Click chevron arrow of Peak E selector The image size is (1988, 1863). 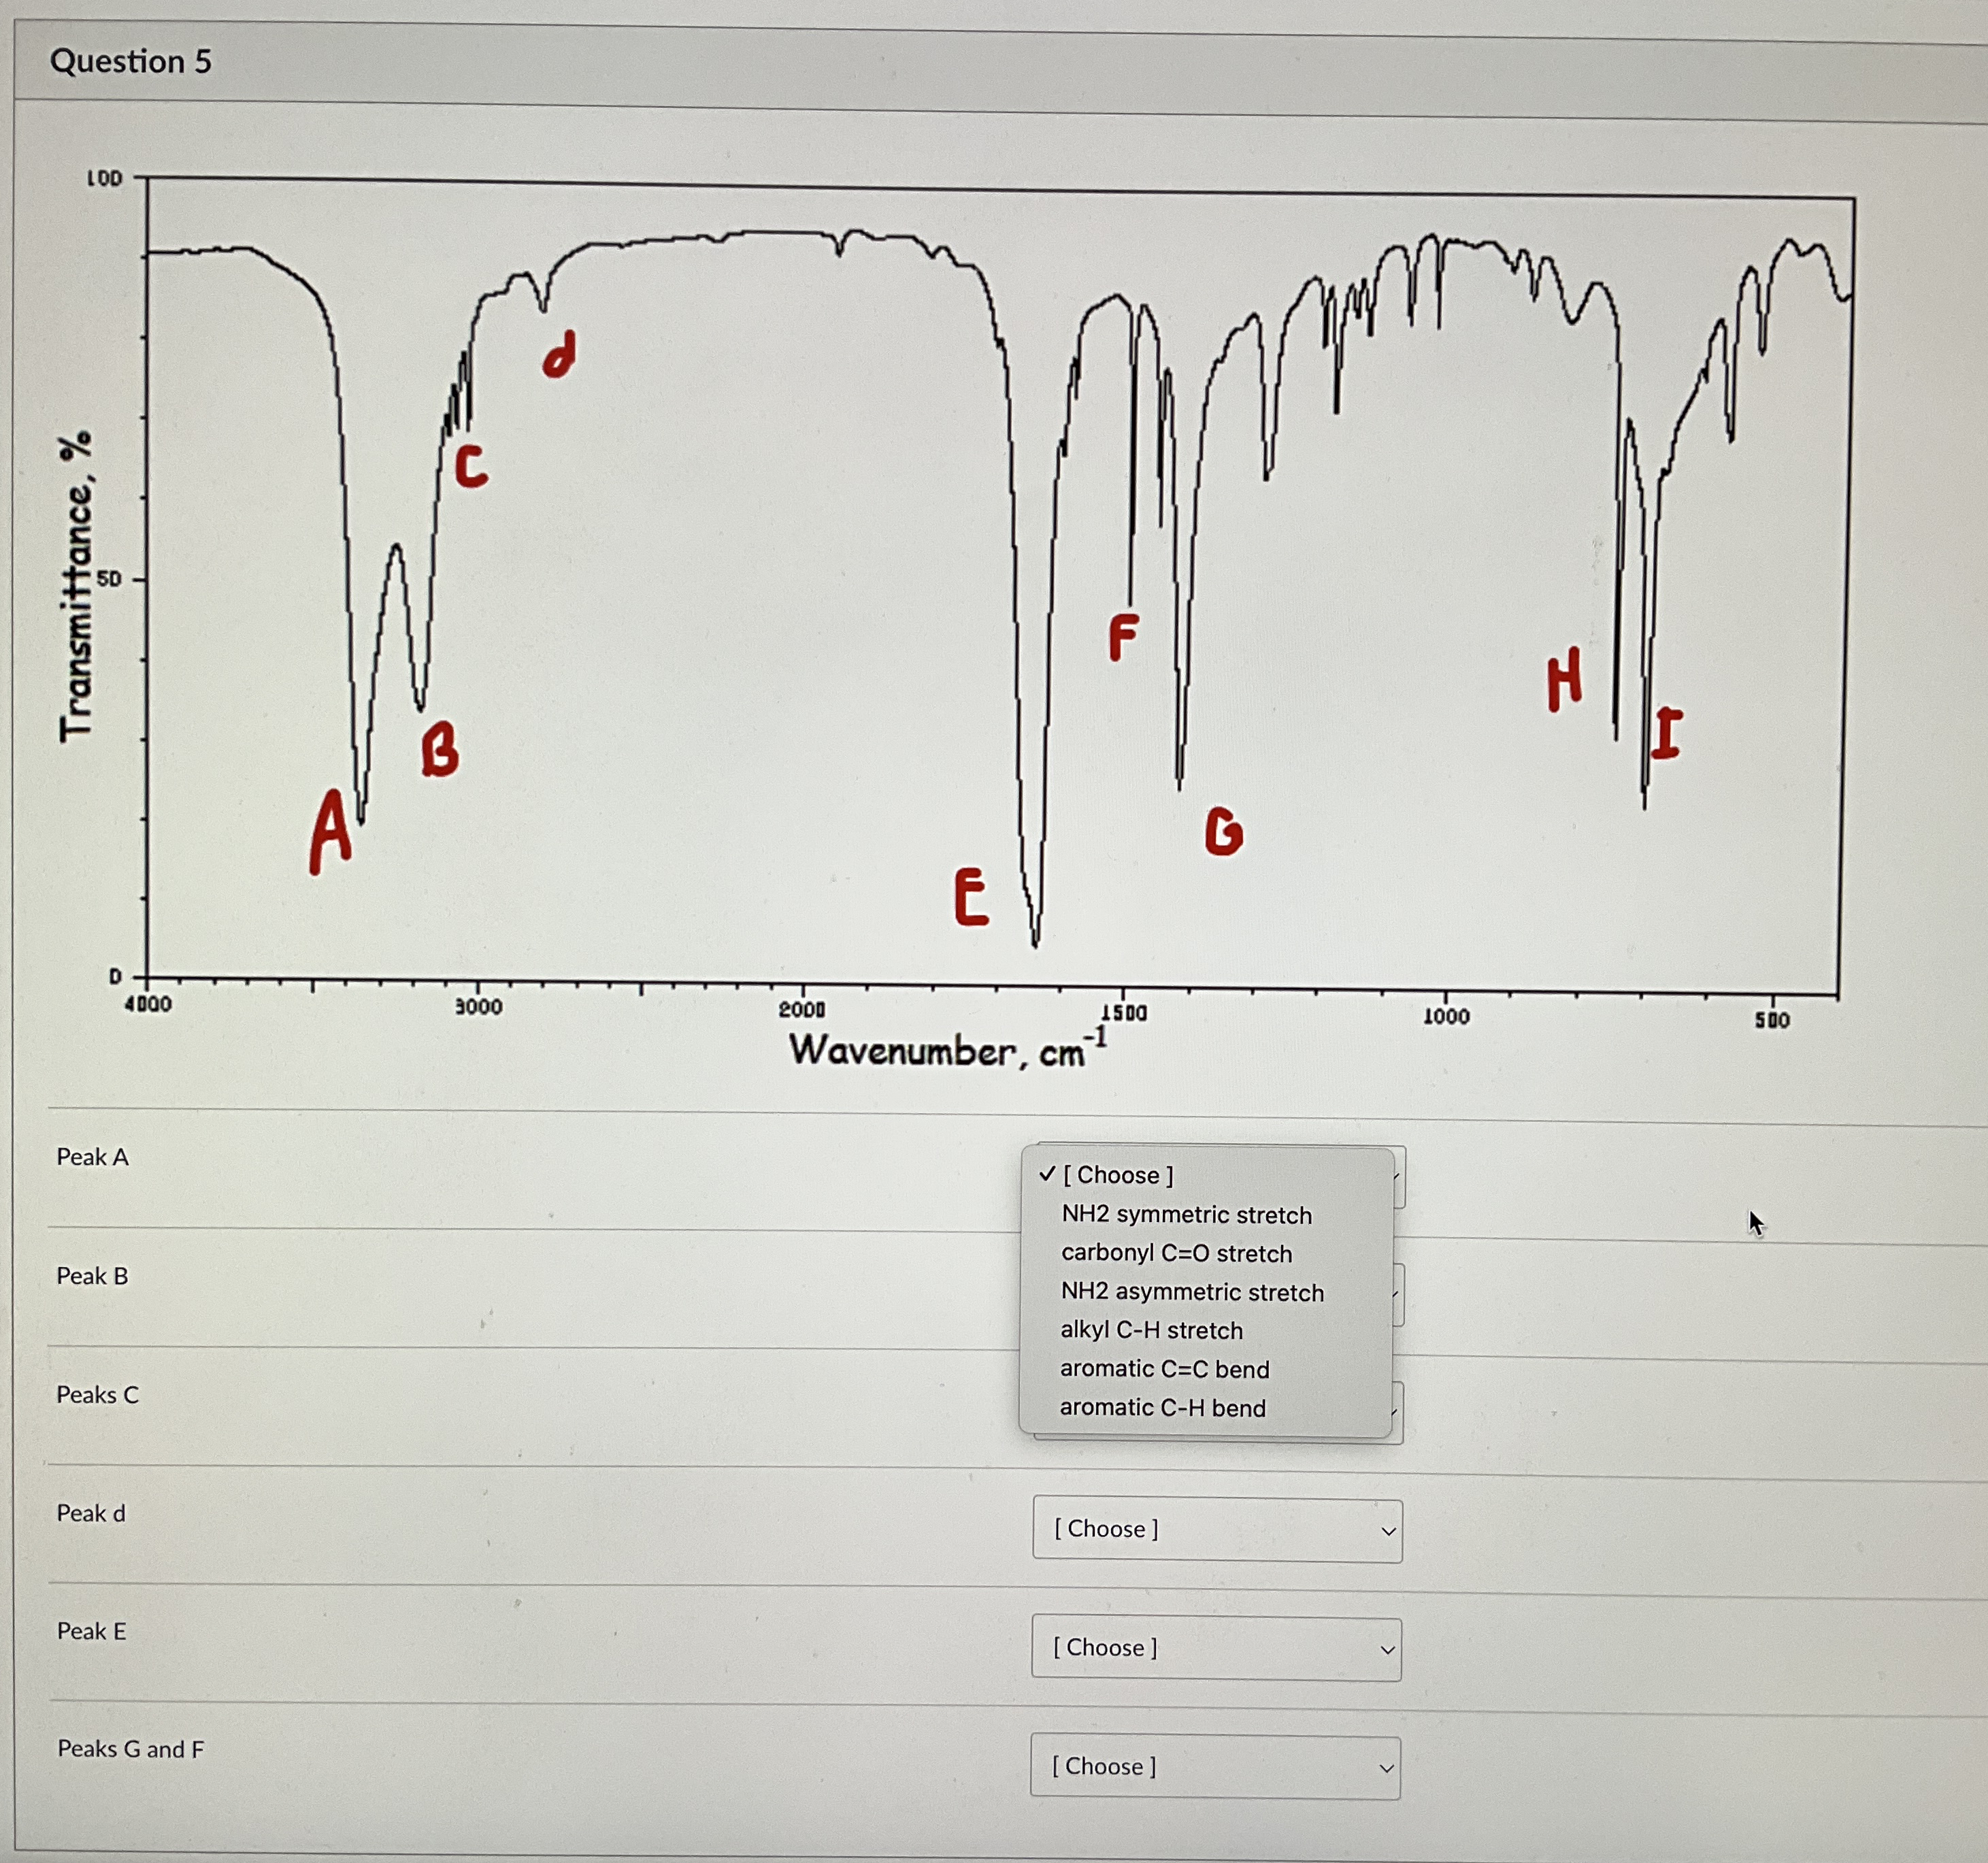pos(1387,1650)
